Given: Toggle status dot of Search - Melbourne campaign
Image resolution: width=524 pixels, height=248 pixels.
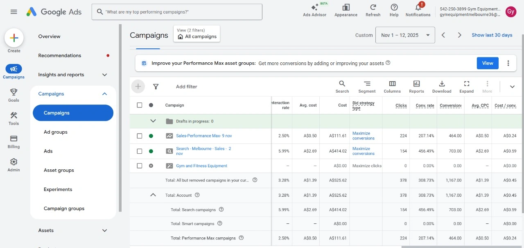Looking at the screenshot, I should pos(151,151).
